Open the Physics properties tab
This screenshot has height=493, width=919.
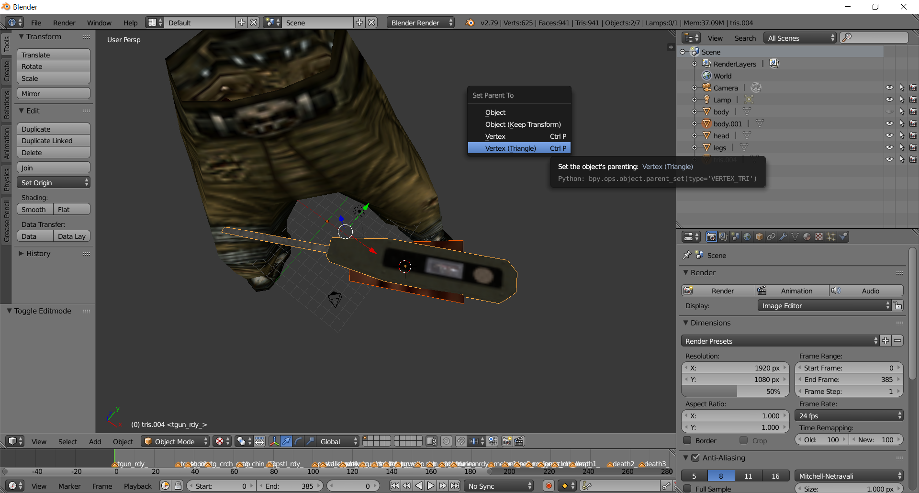tap(843, 236)
